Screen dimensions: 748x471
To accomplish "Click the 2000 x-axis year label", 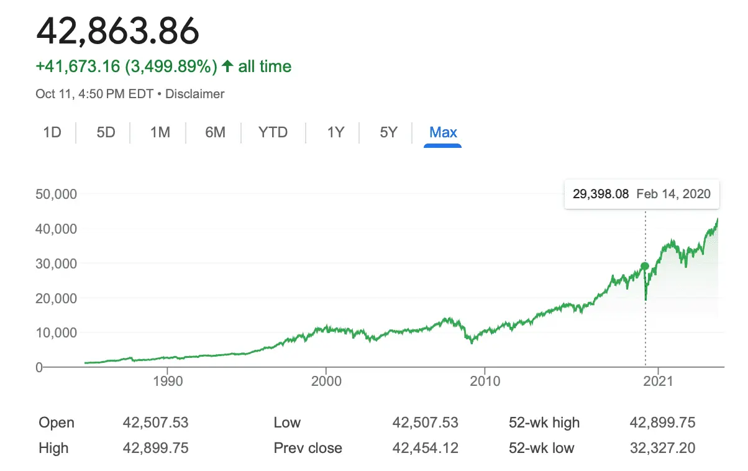I will point(327,381).
